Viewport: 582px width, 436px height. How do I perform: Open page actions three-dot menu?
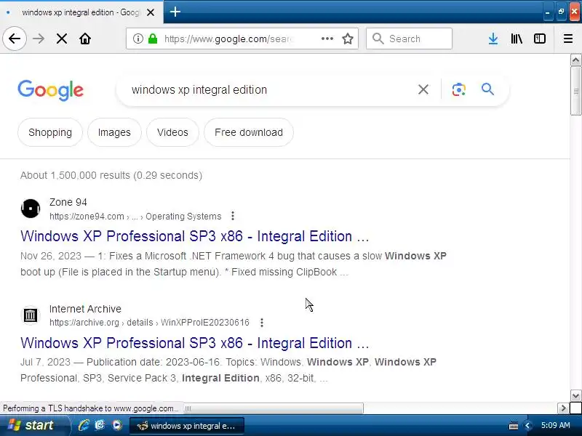click(x=327, y=39)
